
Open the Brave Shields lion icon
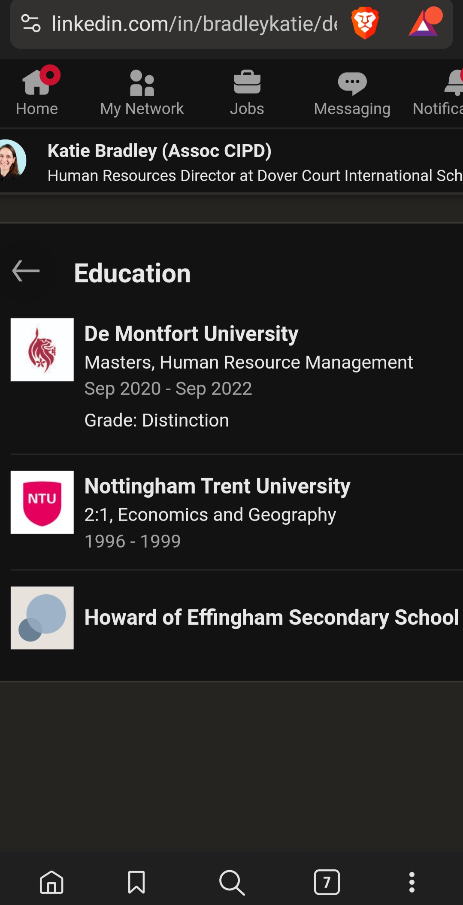tap(365, 23)
